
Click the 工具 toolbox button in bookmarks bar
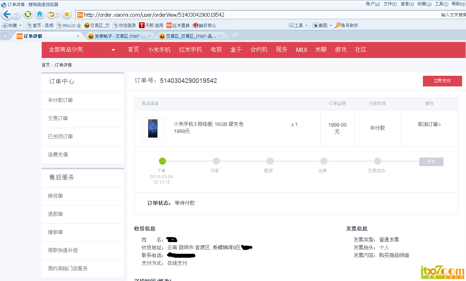[x=296, y=26]
